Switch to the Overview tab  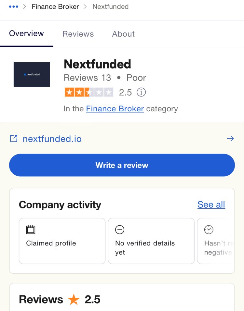[26, 33]
